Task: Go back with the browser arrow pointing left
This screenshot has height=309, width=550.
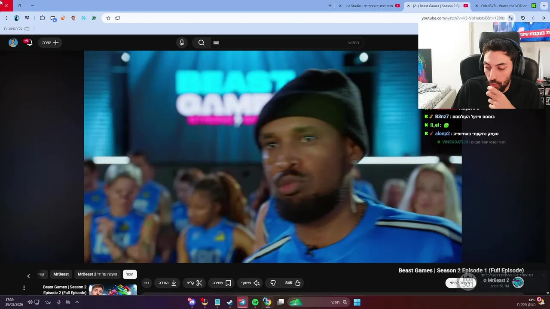Action: (533, 18)
